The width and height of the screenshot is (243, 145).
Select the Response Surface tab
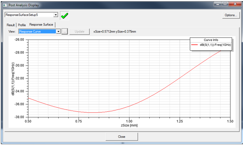[x=41, y=24]
